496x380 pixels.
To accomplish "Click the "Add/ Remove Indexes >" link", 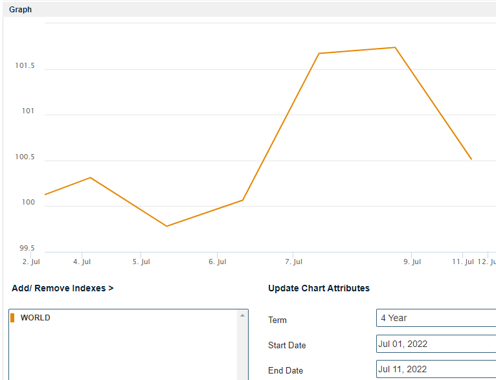I will point(62,288).
